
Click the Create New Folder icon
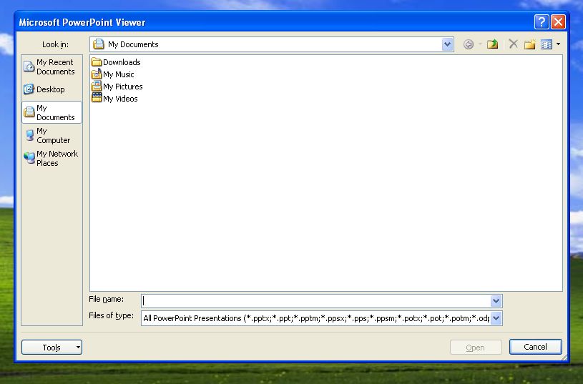tap(529, 44)
